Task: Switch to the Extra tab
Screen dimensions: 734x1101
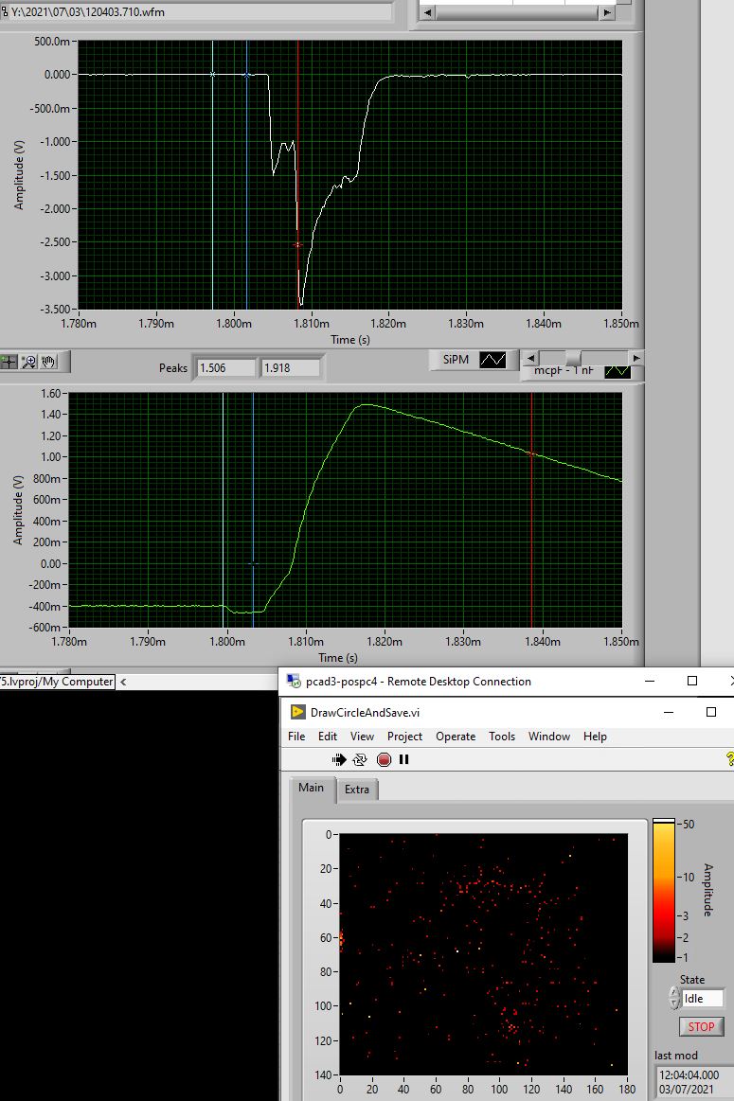Action: coord(357,790)
